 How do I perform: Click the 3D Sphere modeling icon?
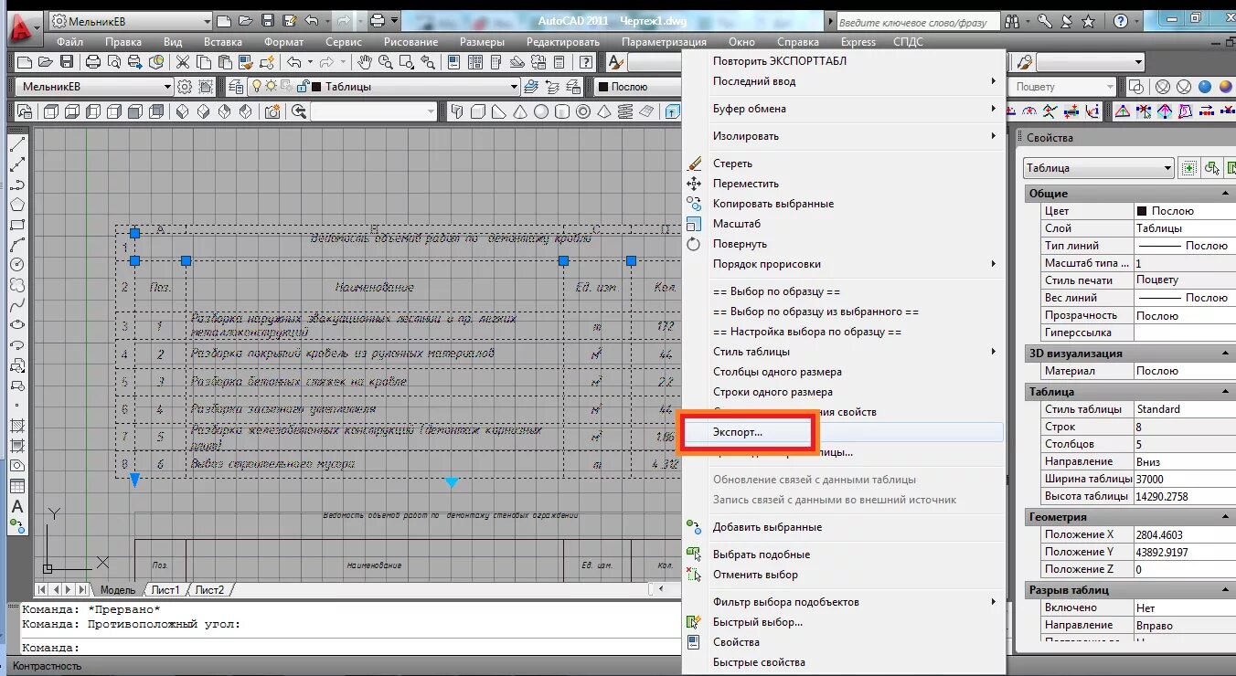click(x=540, y=111)
